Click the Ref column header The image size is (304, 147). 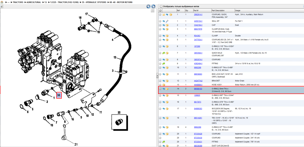[180, 10]
